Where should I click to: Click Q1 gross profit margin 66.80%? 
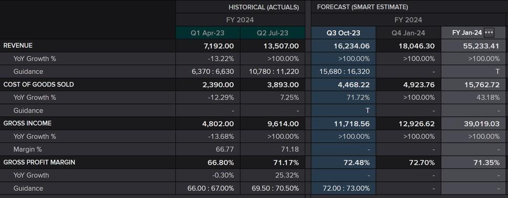click(x=221, y=162)
